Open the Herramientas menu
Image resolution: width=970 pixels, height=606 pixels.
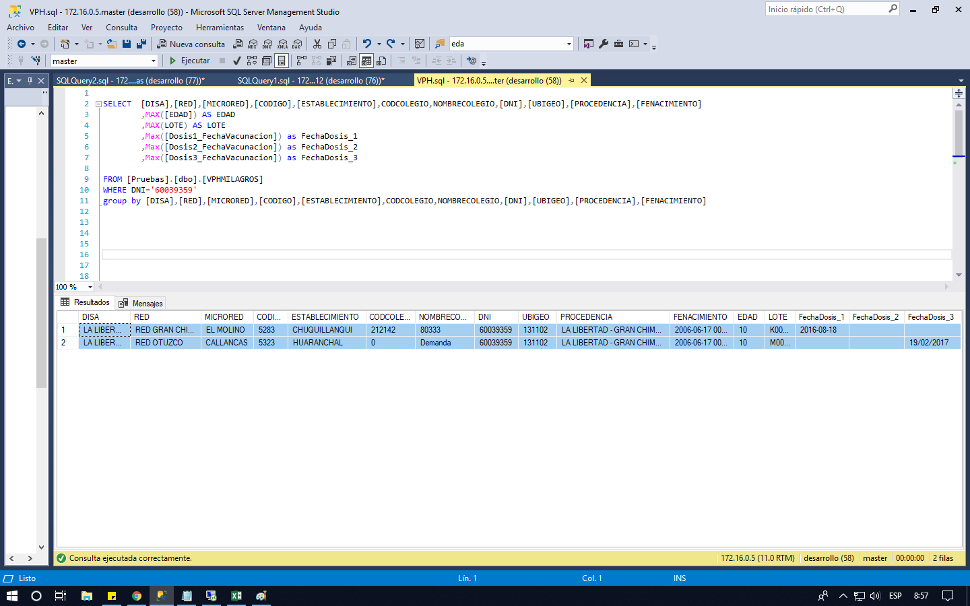click(220, 28)
